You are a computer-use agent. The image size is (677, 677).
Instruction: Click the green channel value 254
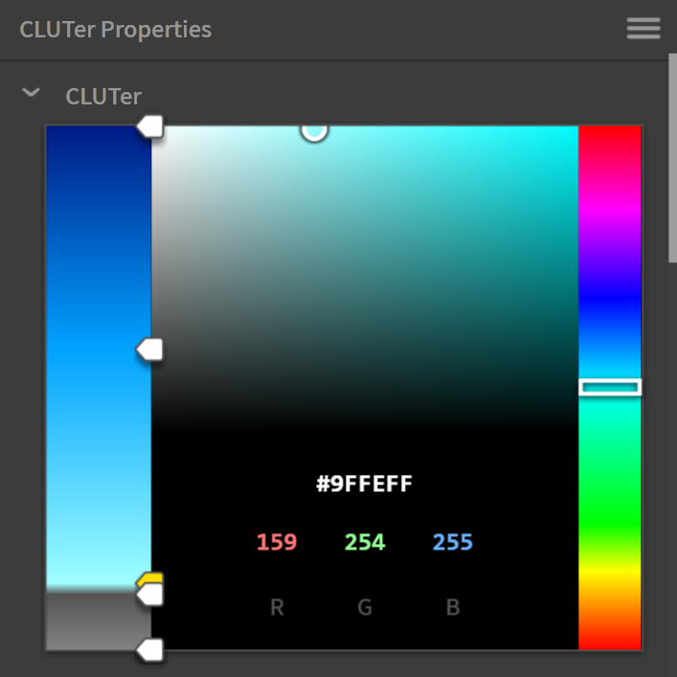click(365, 542)
